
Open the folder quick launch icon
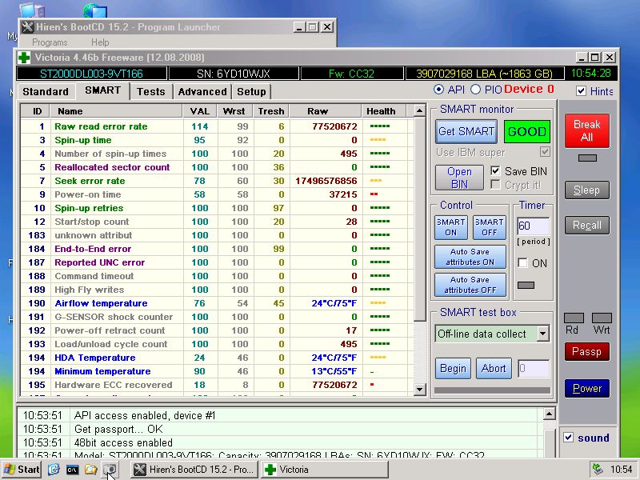click(90, 470)
